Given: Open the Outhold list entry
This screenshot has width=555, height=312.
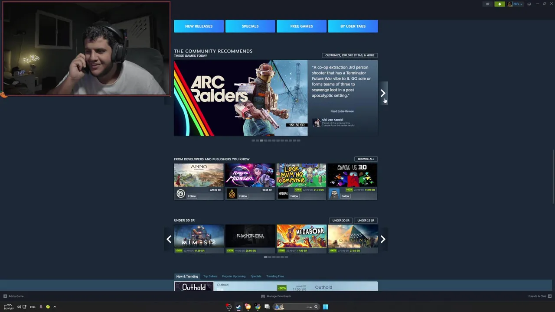Looking at the screenshot, I should [x=276, y=286].
